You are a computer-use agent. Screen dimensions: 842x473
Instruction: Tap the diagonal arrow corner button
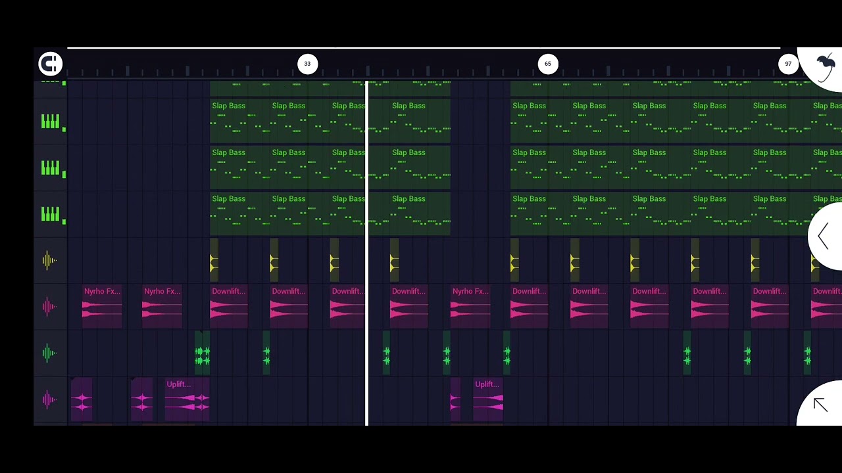pyautogui.click(x=820, y=405)
